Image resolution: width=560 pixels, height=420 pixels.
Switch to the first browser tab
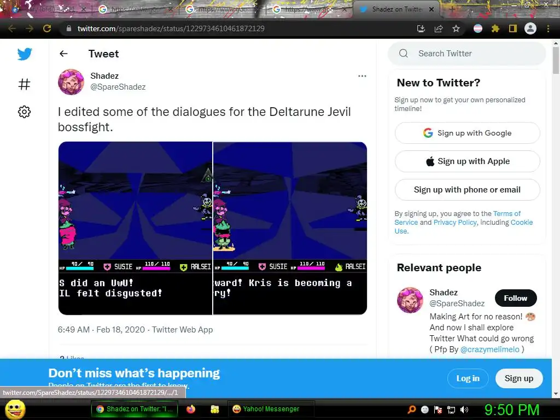click(48, 9)
